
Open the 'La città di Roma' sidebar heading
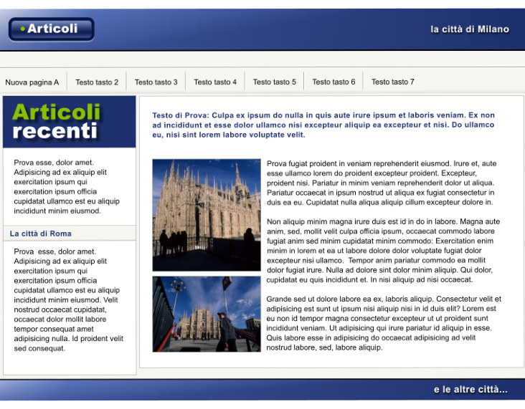(41, 234)
